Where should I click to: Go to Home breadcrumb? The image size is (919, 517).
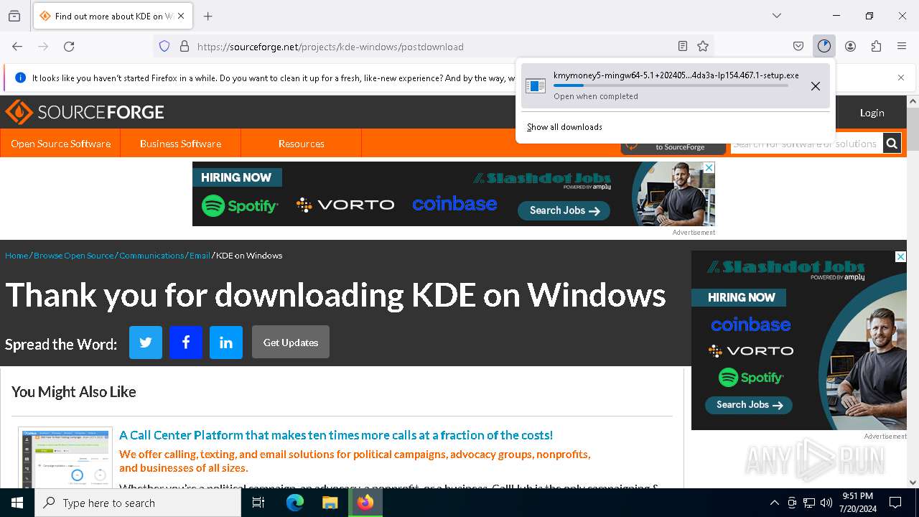tap(17, 256)
